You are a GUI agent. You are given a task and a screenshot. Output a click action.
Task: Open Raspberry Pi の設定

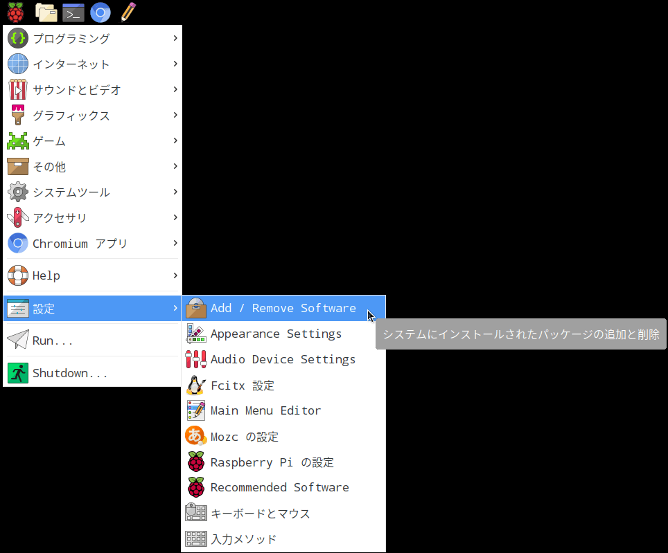[283, 462]
